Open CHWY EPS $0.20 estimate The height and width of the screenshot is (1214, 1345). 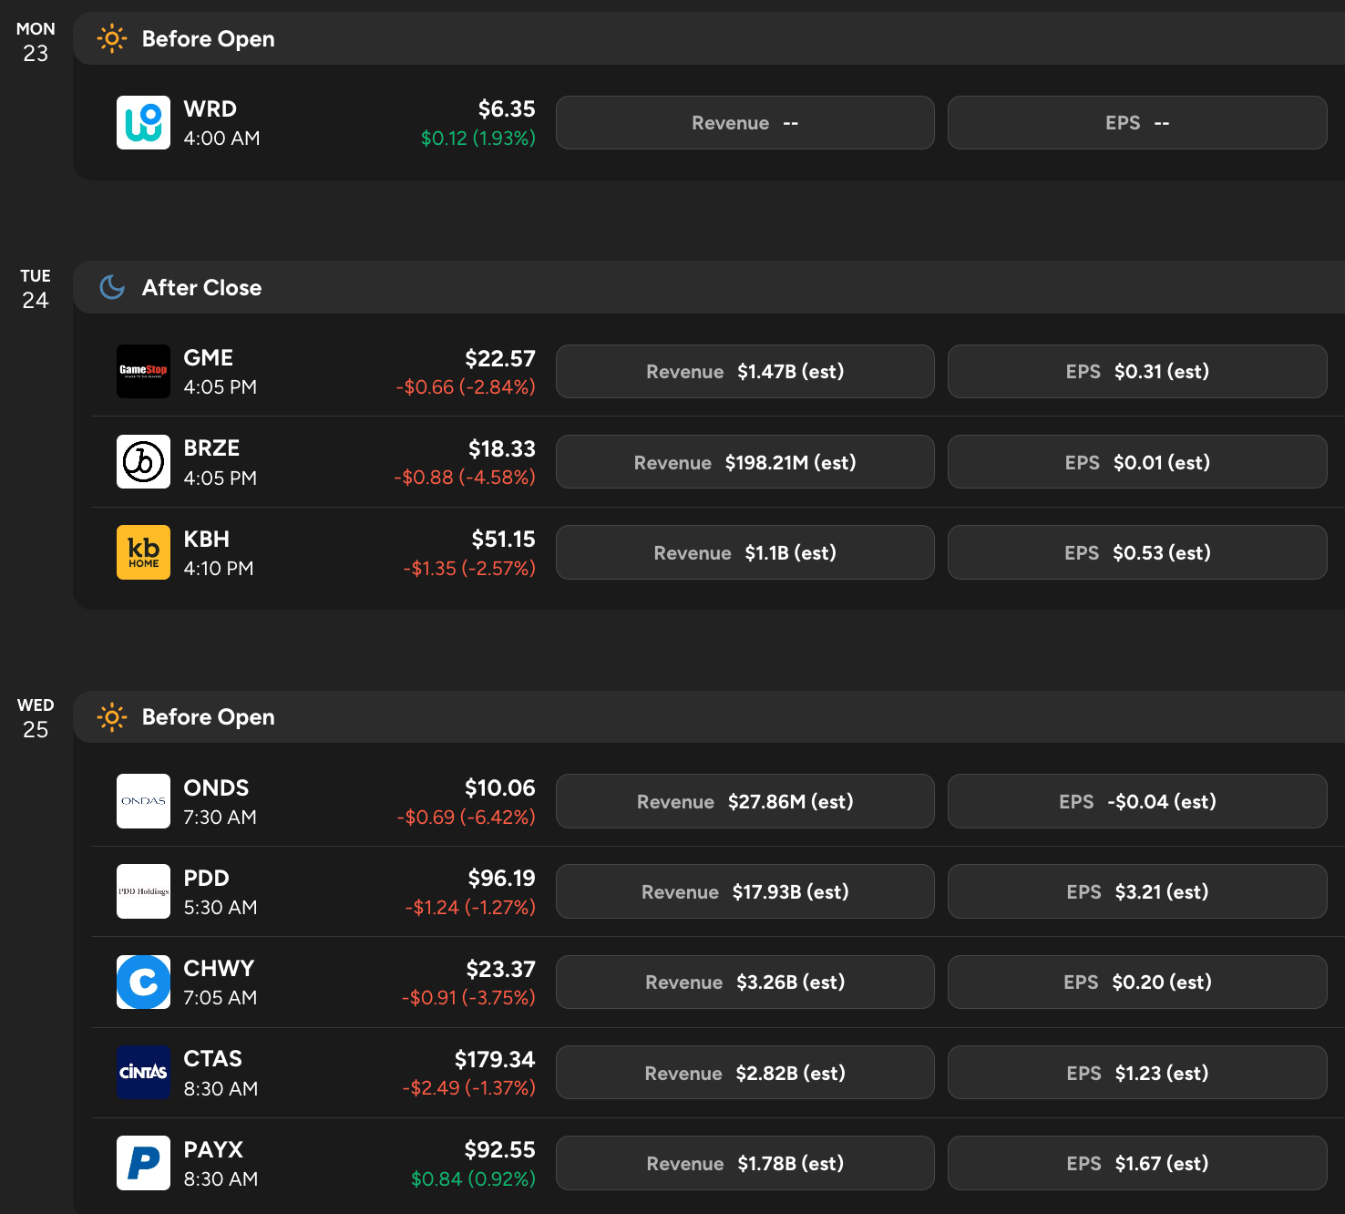click(x=1137, y=982)
